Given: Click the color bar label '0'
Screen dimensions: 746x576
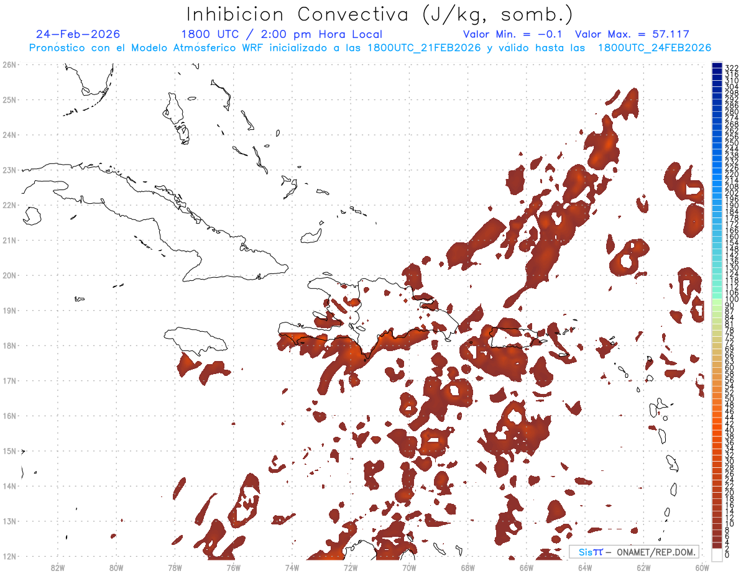Looking at the screenshot, I should (727, 555).
